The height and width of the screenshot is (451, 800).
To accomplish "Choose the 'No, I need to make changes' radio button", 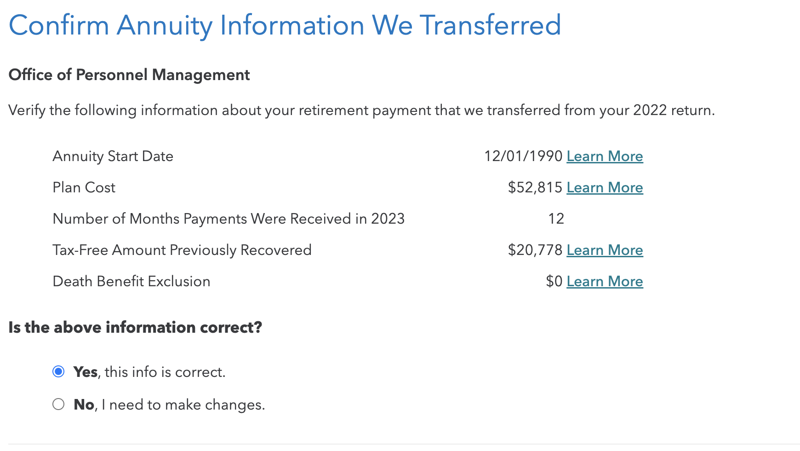I will pos(58,405).
